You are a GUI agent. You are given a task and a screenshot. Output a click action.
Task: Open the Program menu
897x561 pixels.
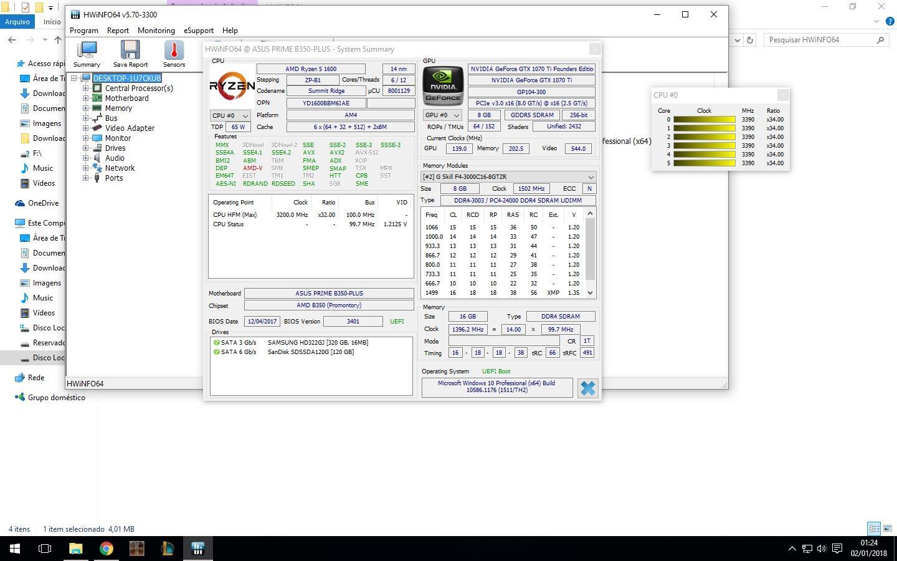(84, 30)
